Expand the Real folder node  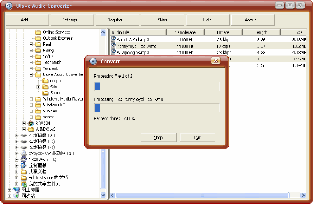click(x=31, y=44)
